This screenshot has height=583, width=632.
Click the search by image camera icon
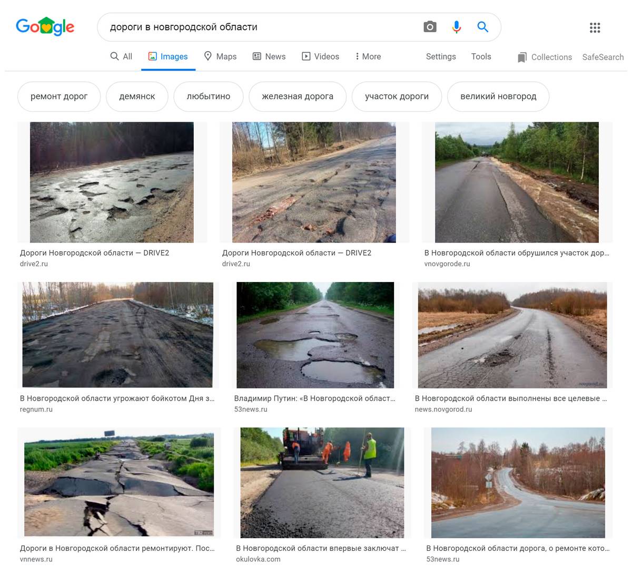tap(430, 27)
